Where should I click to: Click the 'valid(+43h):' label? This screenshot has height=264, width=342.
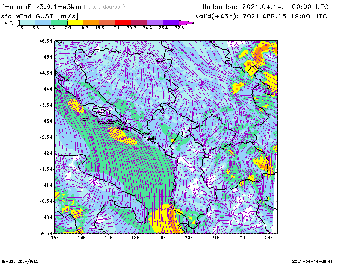[x=217, y=16]
